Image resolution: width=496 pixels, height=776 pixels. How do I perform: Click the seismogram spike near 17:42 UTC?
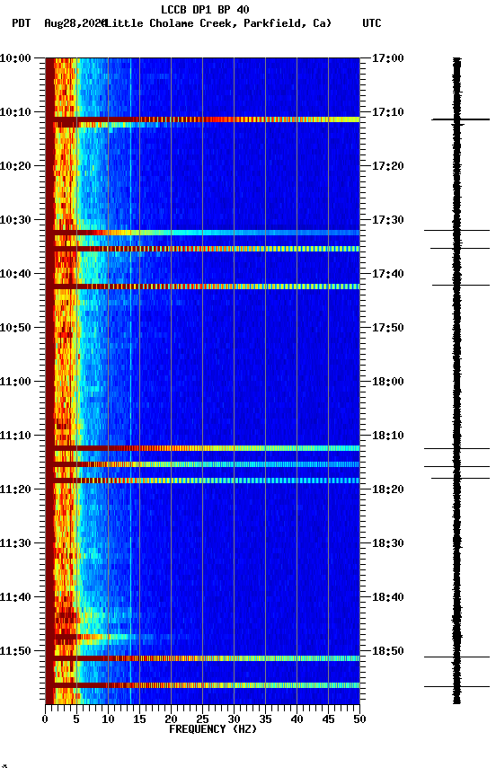[461, 285]
